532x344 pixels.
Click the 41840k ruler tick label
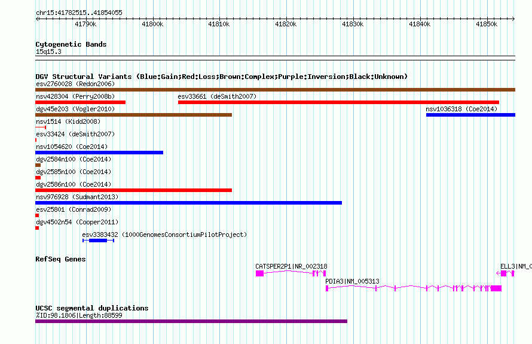tap(420, 24)
